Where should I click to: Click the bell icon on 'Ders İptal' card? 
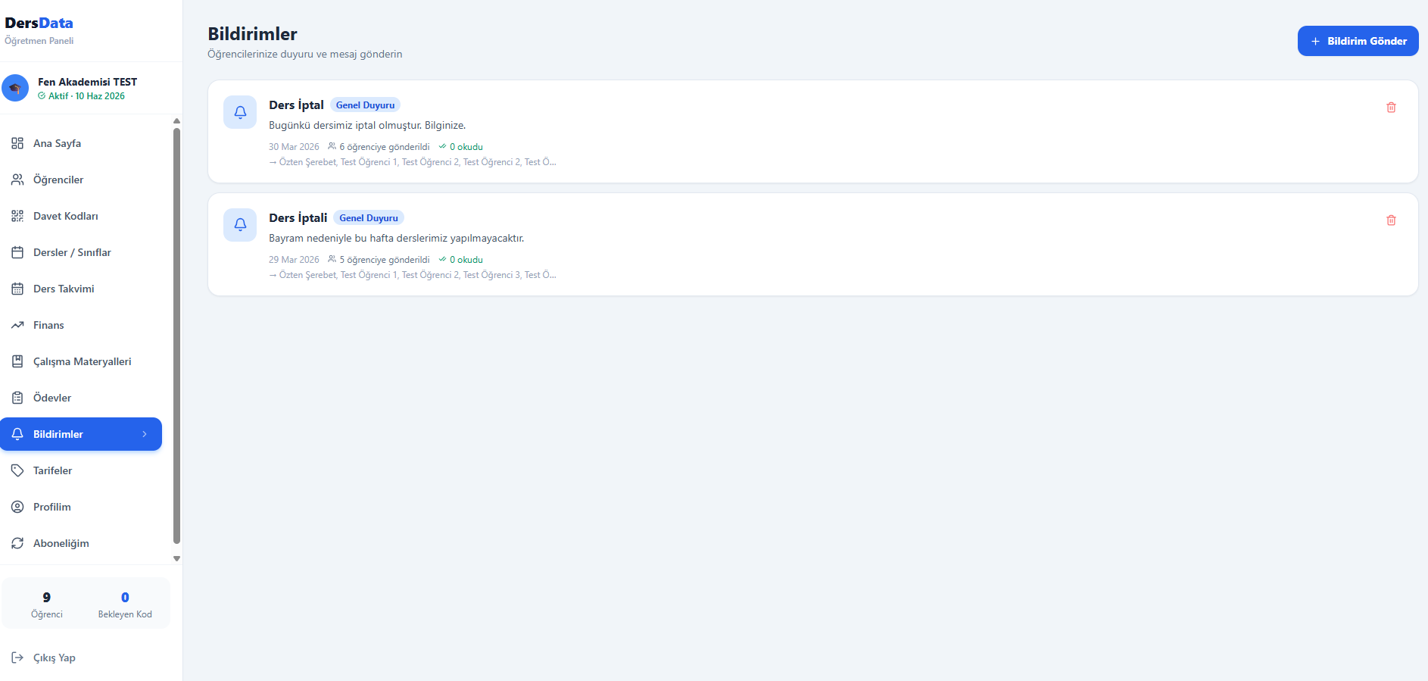point(240,112)
